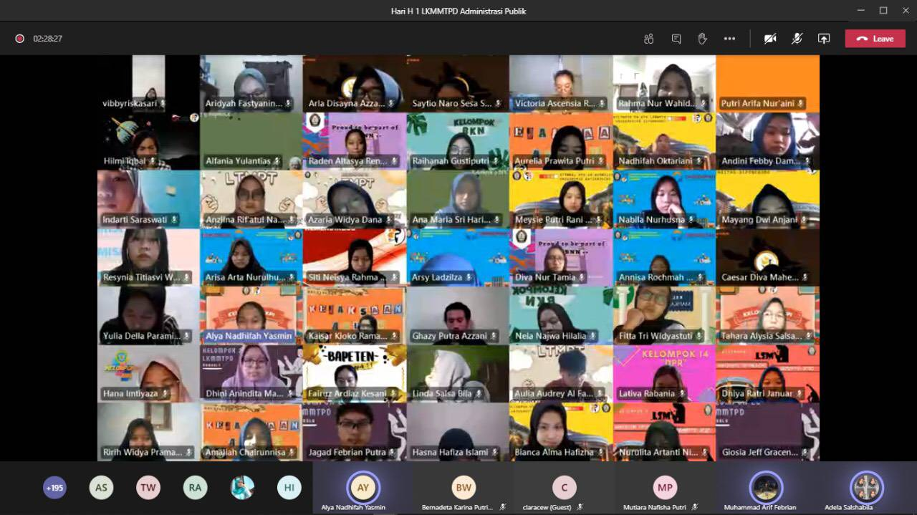Leave the meeting
Screen dimensions: 917x515
point(875,39)
